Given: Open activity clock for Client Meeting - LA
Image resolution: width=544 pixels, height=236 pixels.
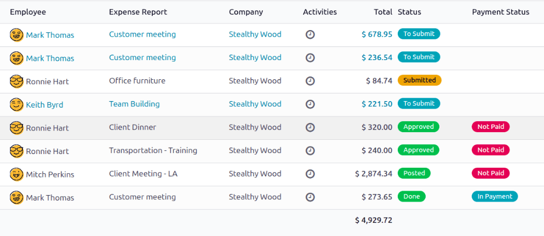Looking at the screenshot, I should (x=310, y=174).
